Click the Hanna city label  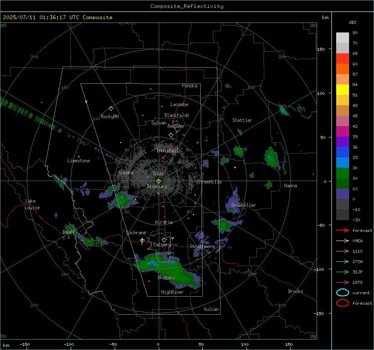(x=290, y=186)
